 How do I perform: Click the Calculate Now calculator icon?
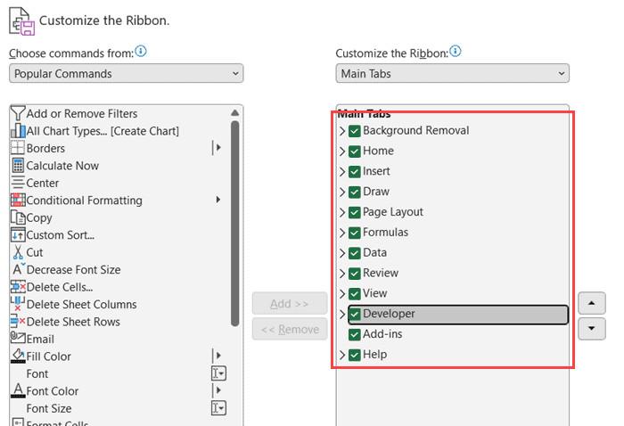18,166
